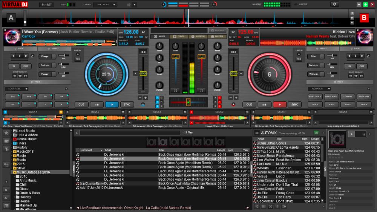Image resolution: width=377 pixels, height=212 pixels.
Task: Click the first Flanger STR slider on deck A
Action: pos(64,55)
